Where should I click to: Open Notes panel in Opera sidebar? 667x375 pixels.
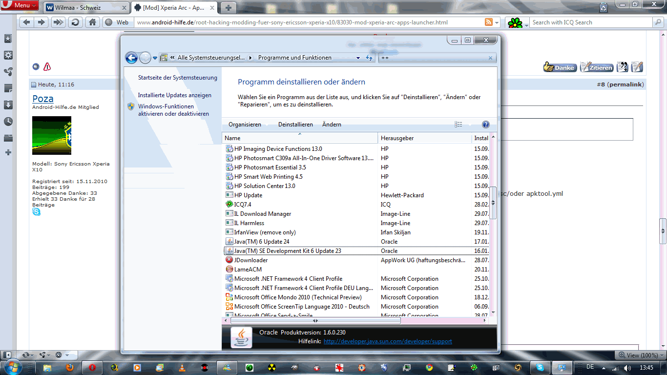(8, 88)
